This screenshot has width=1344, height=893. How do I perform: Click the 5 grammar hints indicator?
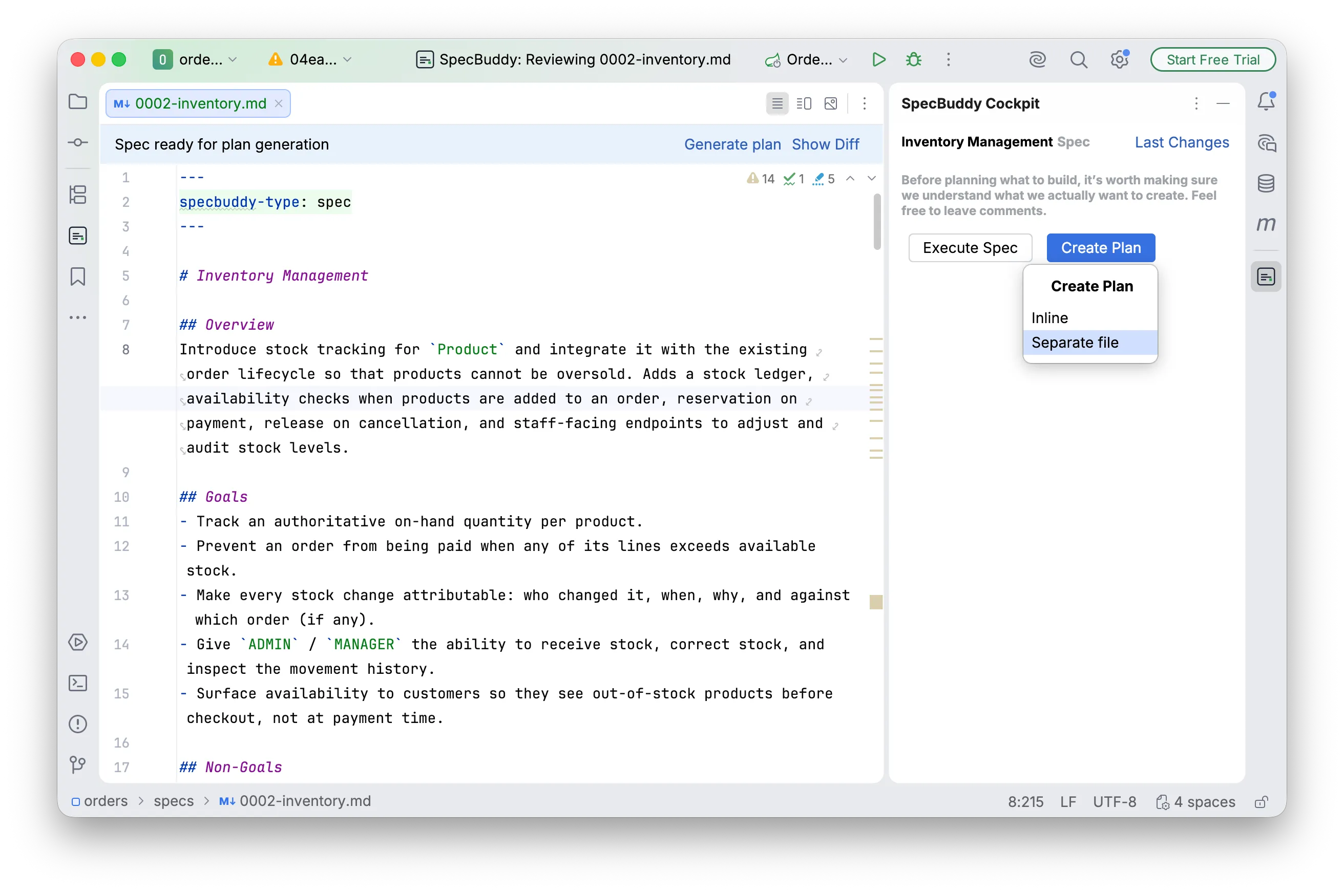(x=824, y=179)
